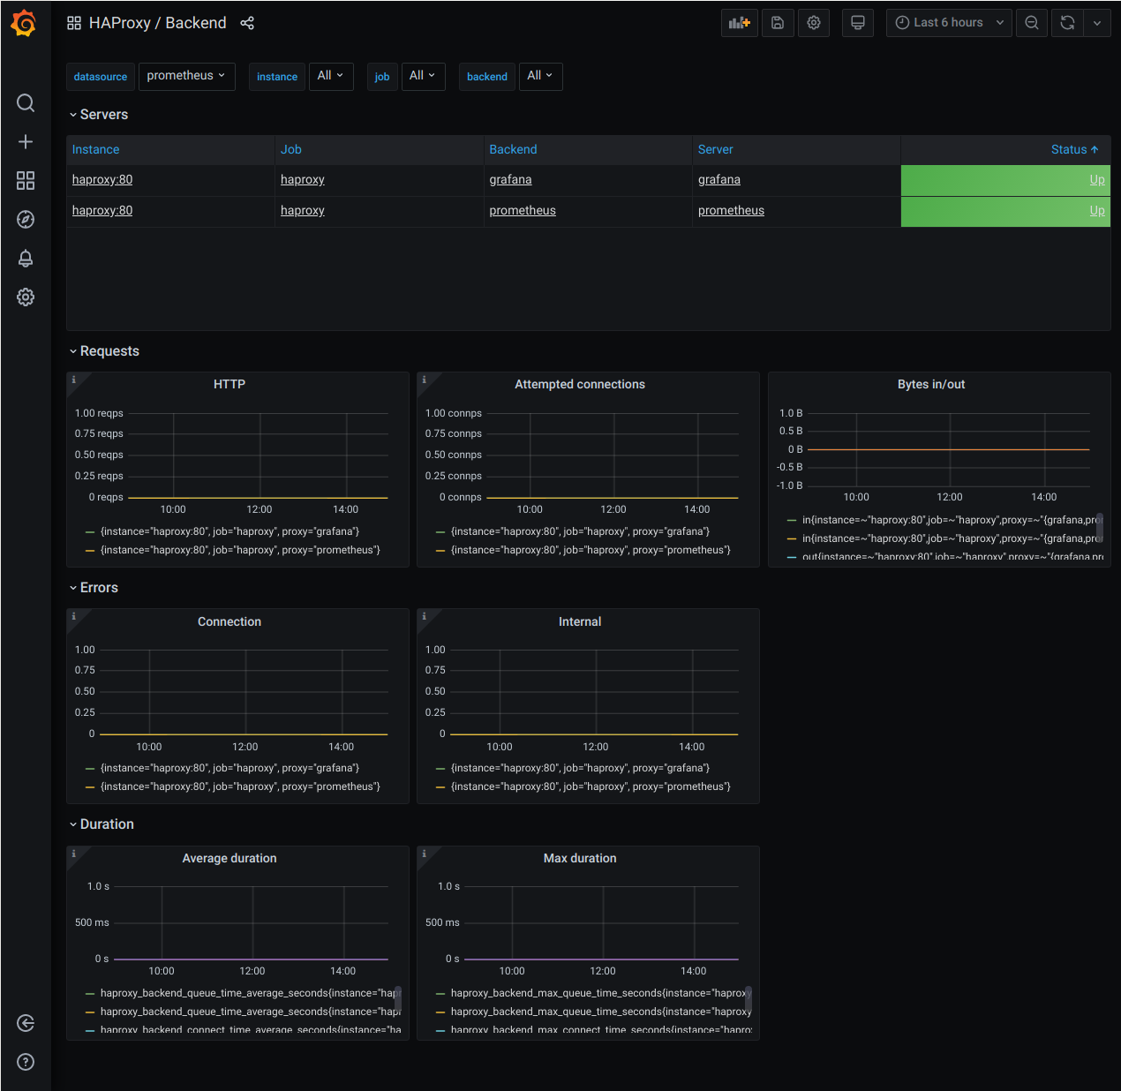
Task: Sort table by Server column
Action: point(715,150)
